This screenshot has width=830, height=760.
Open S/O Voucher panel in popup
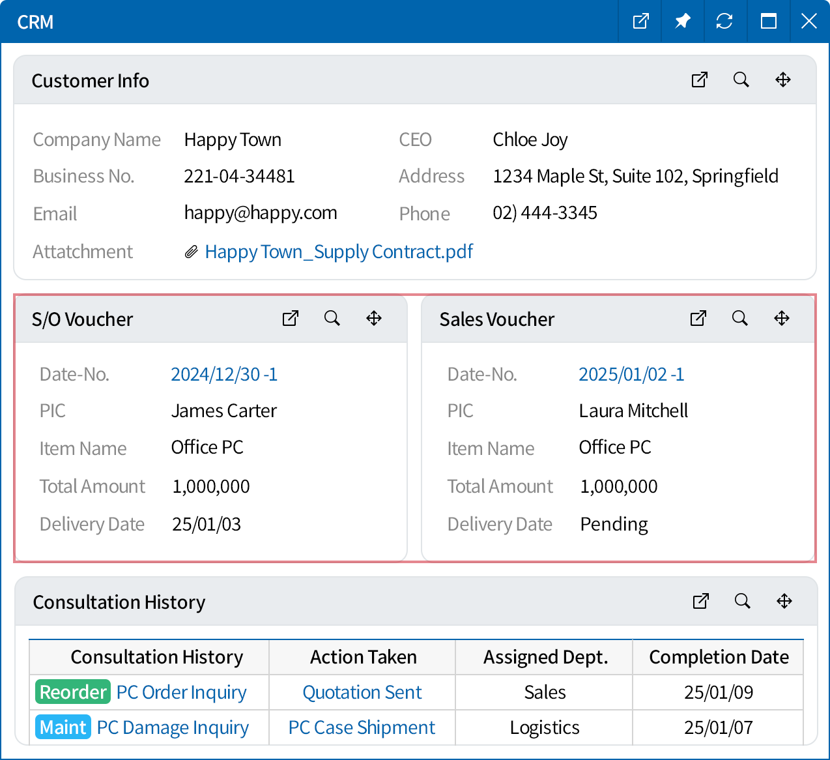(290, 319)
